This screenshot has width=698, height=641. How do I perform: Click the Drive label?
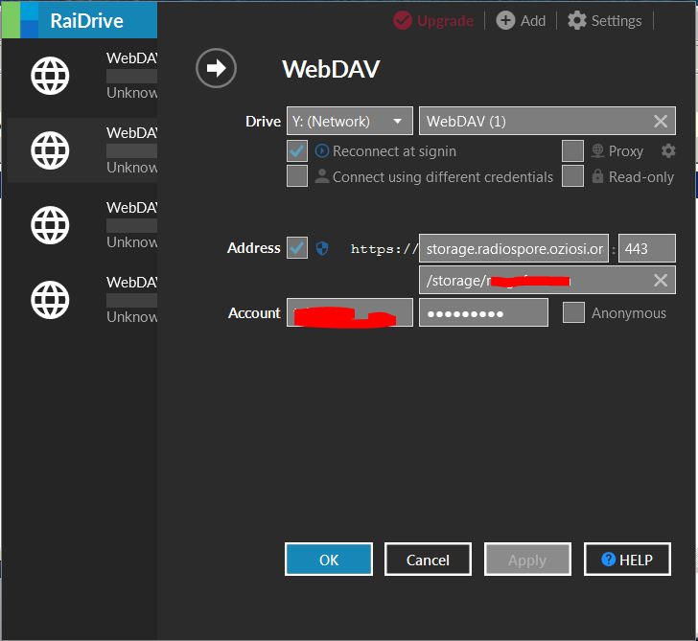click(x=263, y=122)
